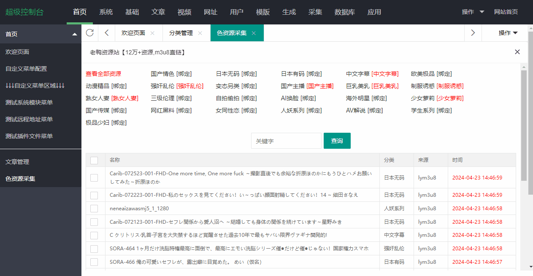Open the 应用 top menu

click(x=374, y=12)
